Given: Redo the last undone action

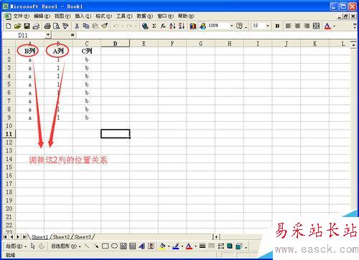Looking at the screenshot, I should click(x=129, y=26).
